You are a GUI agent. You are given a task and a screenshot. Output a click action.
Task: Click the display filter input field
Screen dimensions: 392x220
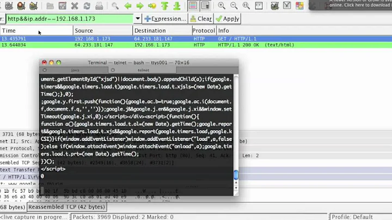point(70,19)
